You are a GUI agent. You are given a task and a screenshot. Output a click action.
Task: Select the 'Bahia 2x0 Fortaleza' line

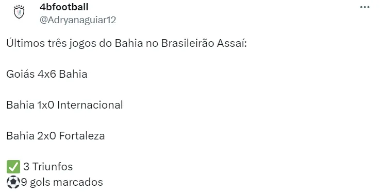pyautogui.click(x=55, y=136)
